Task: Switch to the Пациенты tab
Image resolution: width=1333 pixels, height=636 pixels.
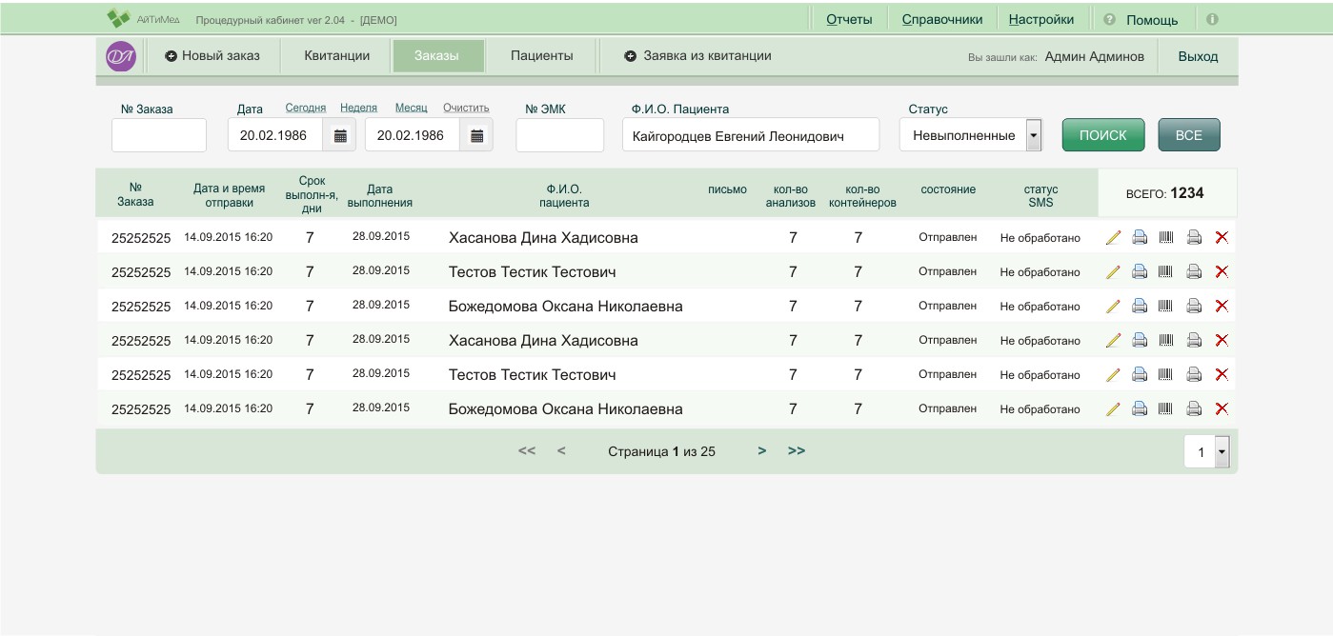Action: click(542, 56)
